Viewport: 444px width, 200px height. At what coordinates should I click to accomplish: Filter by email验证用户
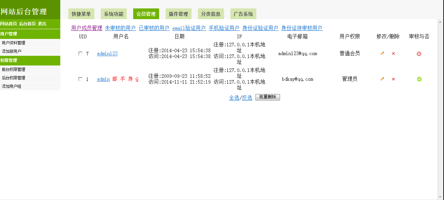click(x=189, y=28)
